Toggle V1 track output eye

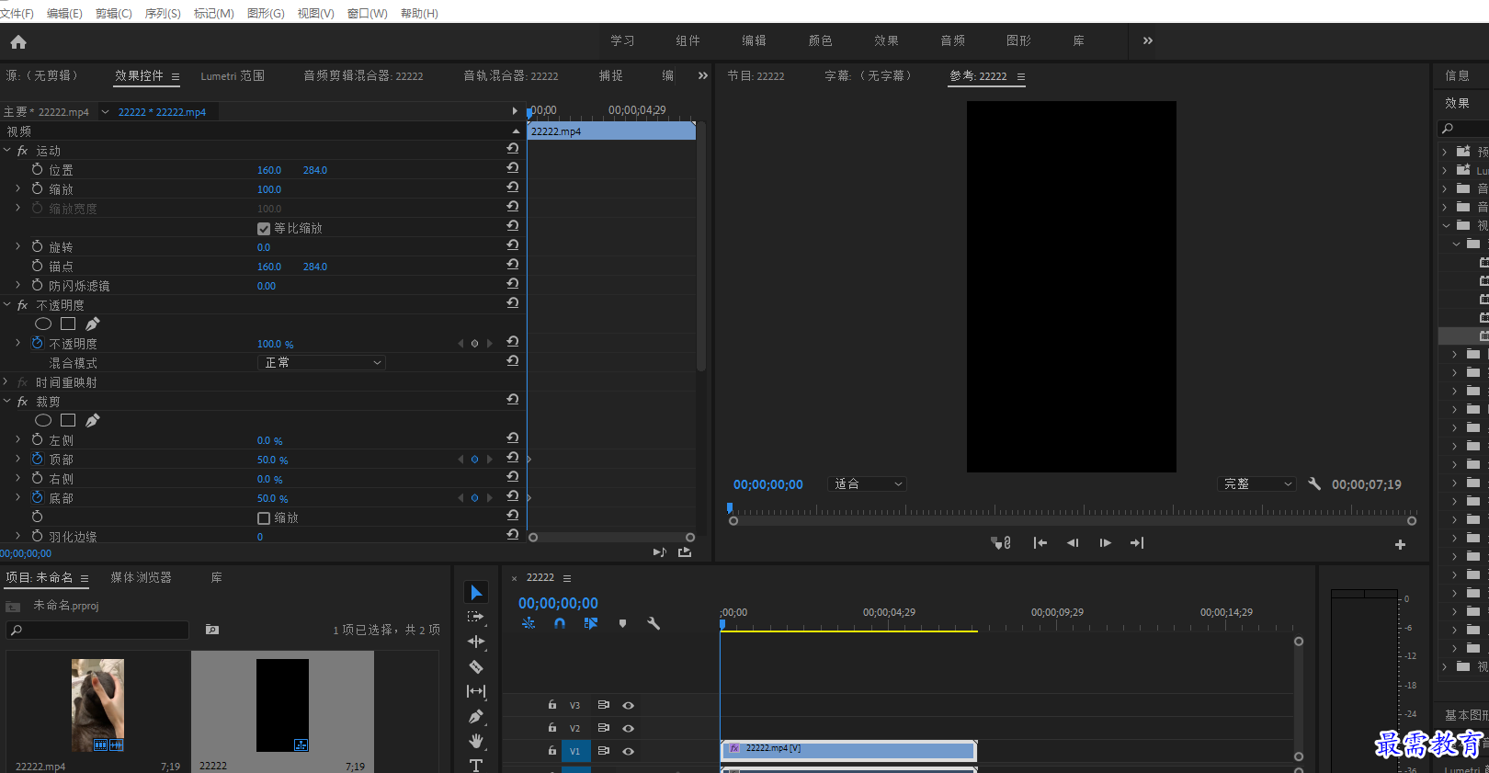(x=629, y=751)
